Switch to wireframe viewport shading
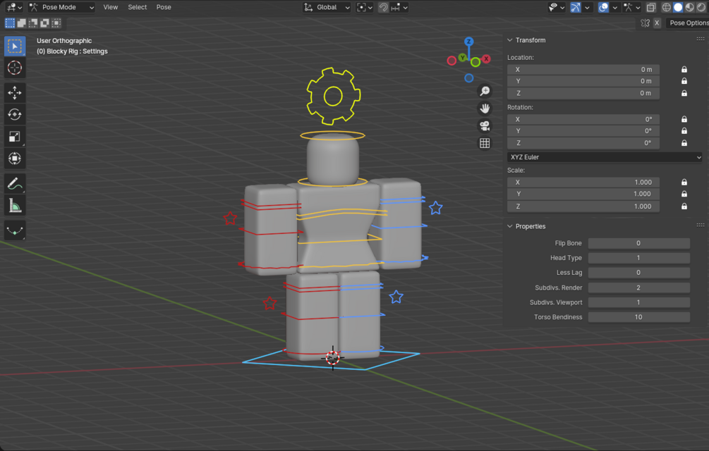709x451 pixels. (667, 7)
